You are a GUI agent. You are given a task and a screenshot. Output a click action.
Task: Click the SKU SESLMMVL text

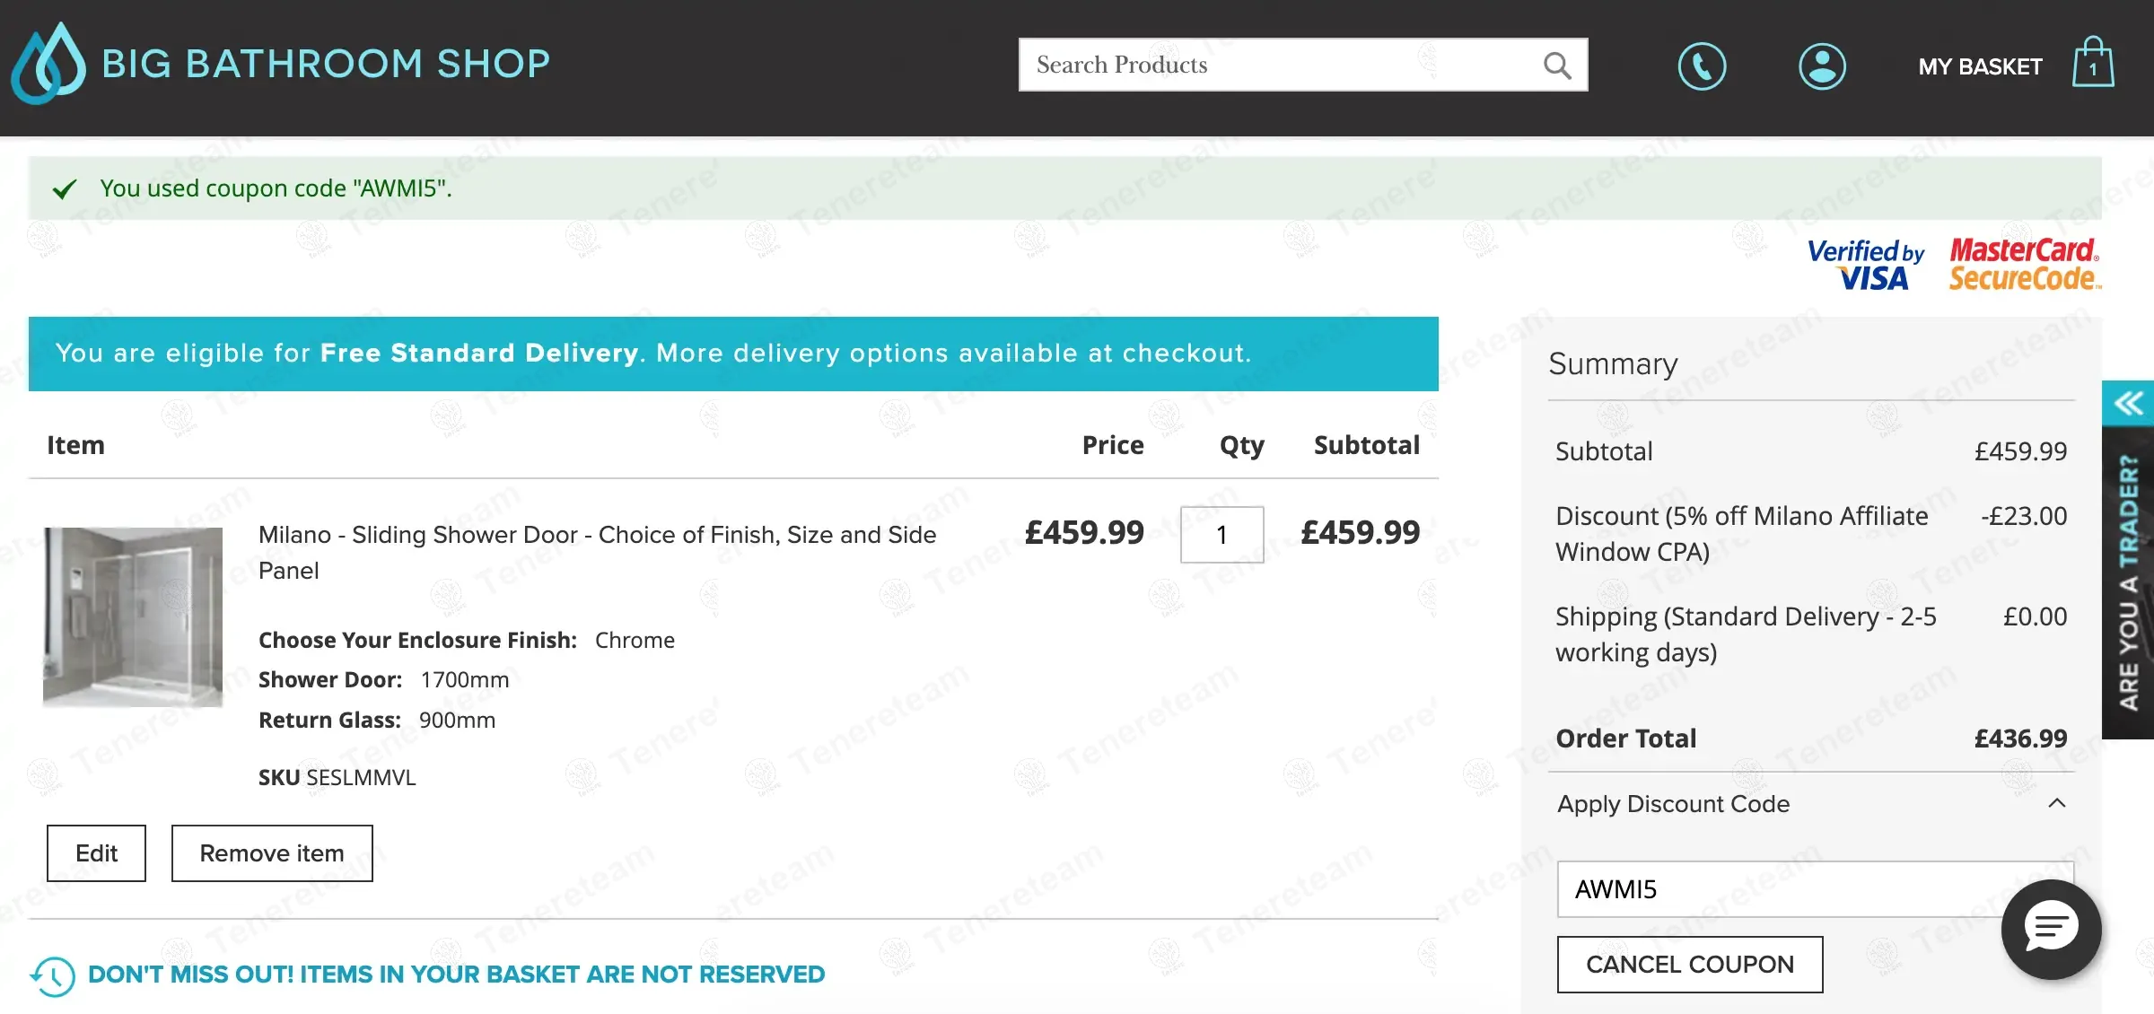[x=337, y=777]
